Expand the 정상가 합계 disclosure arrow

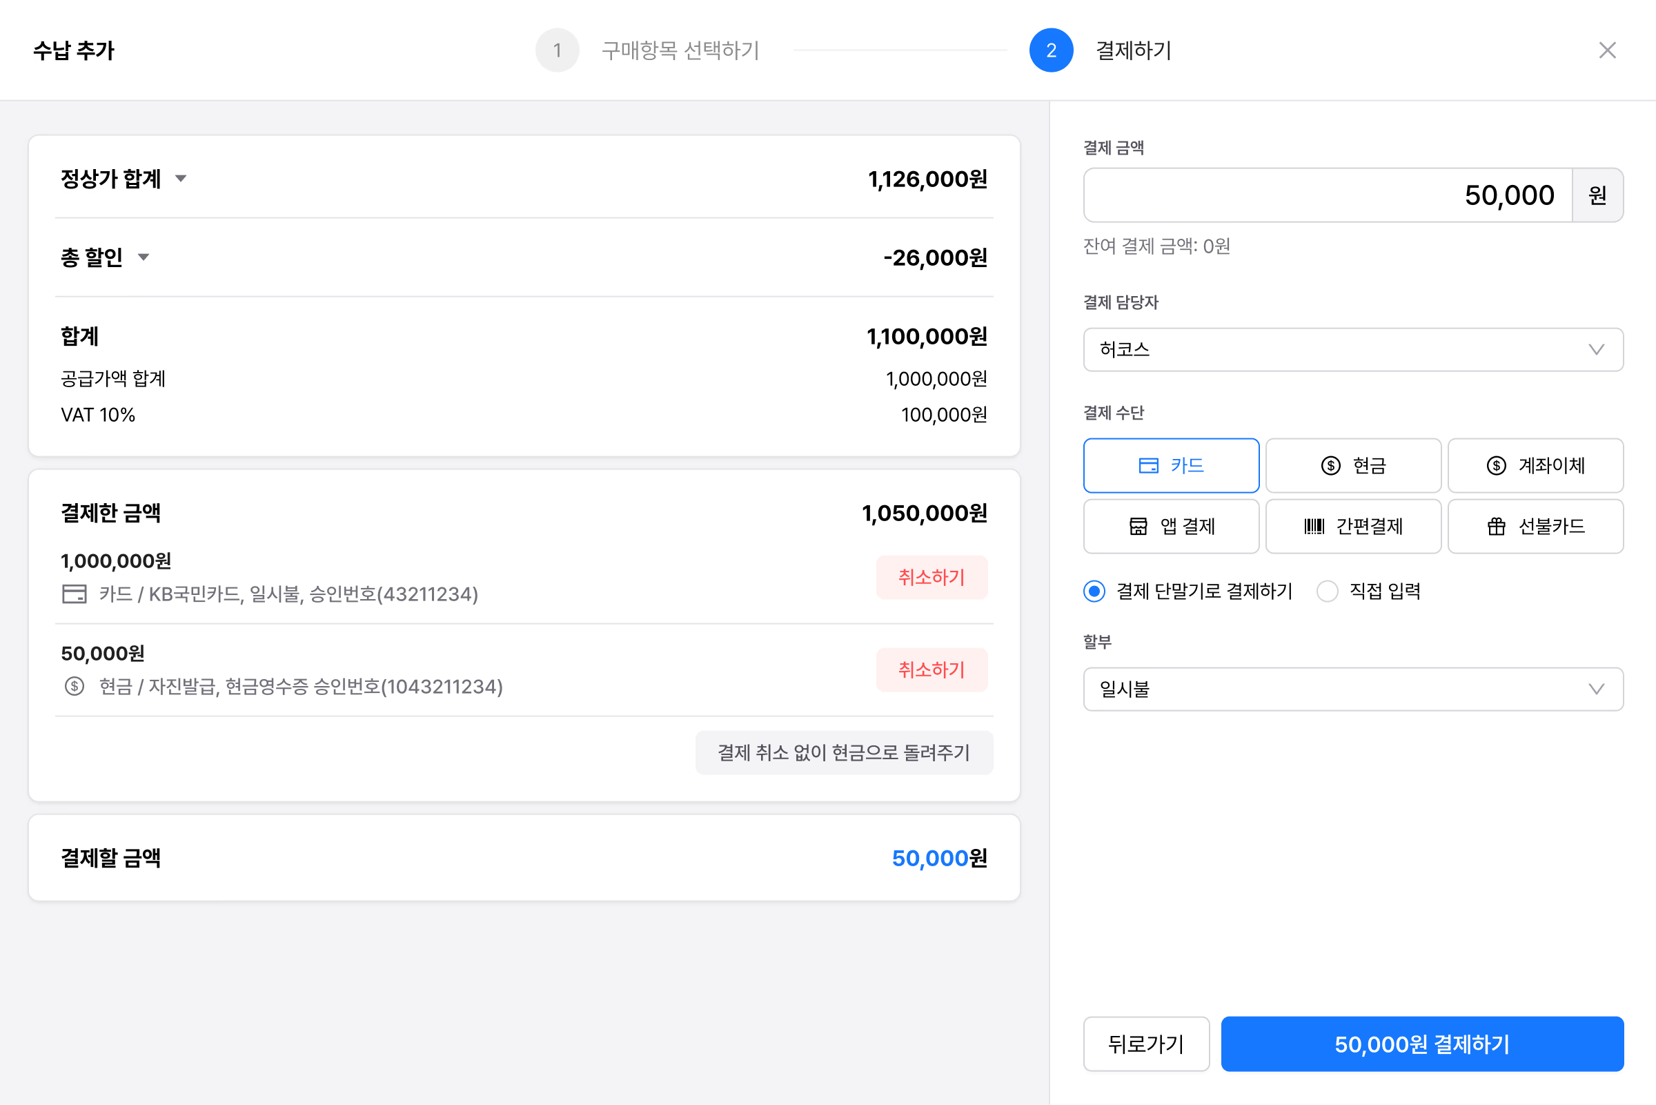[x=181, y=179]
